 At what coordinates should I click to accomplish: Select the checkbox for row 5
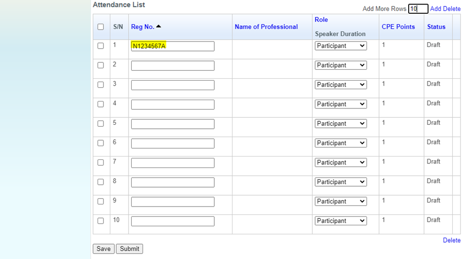pyautogui.click(x=101, y=124)
